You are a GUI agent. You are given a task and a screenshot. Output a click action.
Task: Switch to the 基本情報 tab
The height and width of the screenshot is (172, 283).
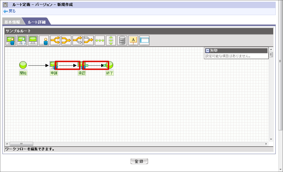tap(12, 22)
